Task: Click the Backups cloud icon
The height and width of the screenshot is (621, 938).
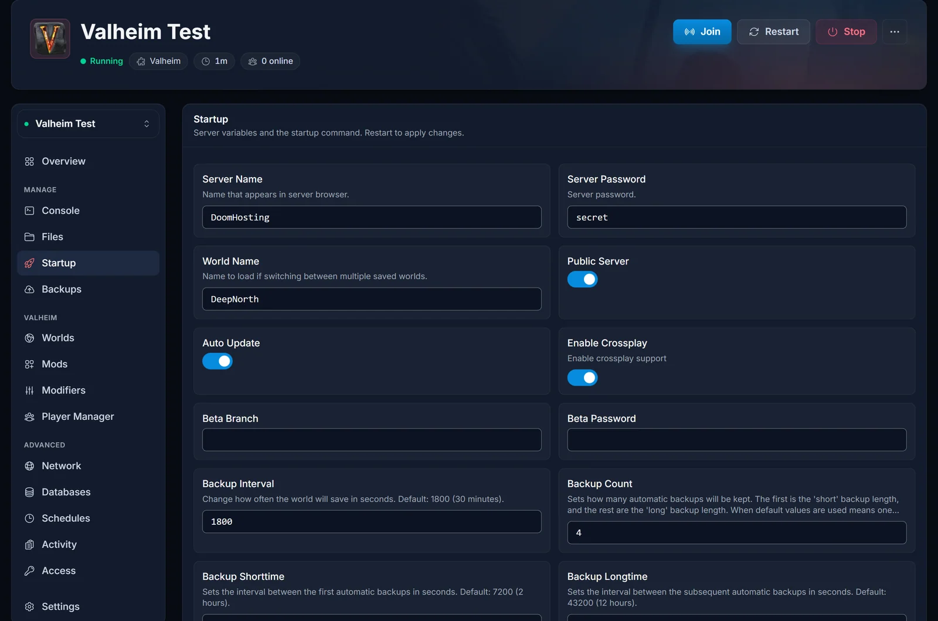Action: click(x=29, y=289)
